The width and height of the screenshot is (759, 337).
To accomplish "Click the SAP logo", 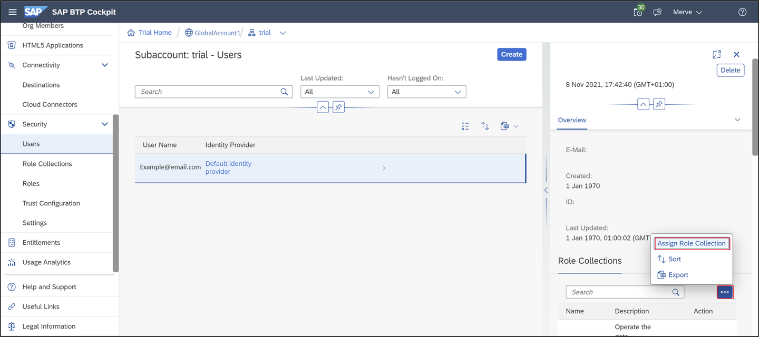I will (x=36, y=12).
